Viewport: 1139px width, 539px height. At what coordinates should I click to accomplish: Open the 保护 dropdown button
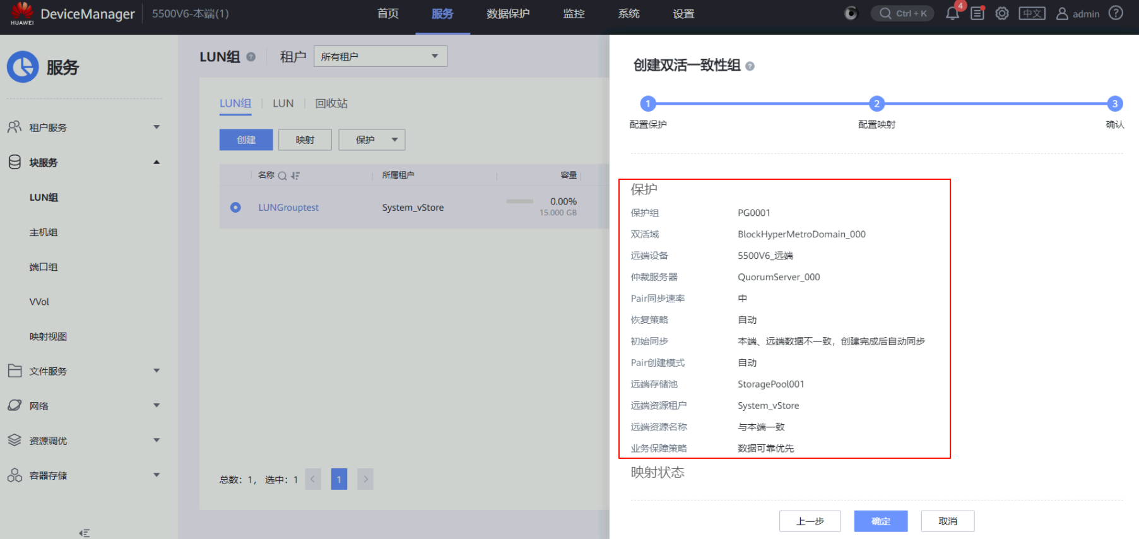(372, 139)
